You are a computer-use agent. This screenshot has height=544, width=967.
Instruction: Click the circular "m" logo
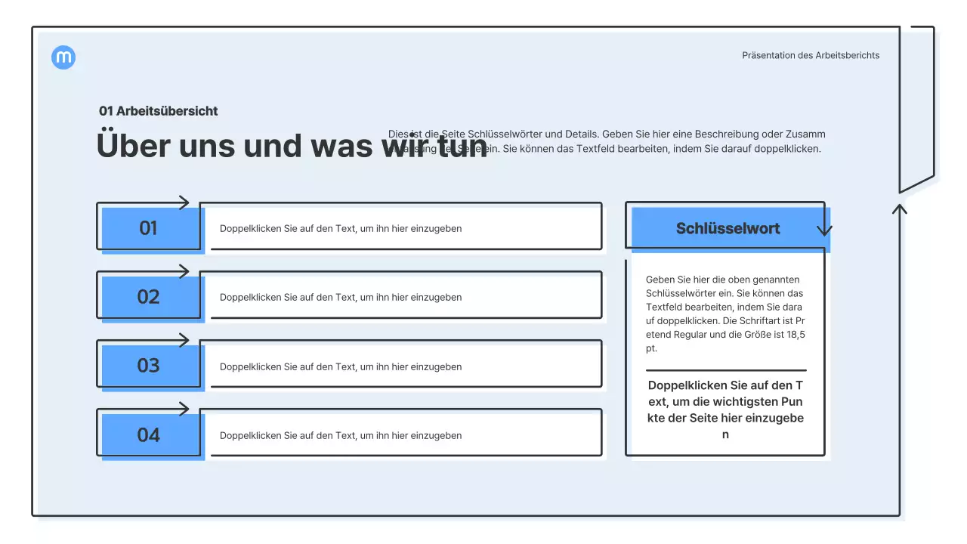[63, 57]
